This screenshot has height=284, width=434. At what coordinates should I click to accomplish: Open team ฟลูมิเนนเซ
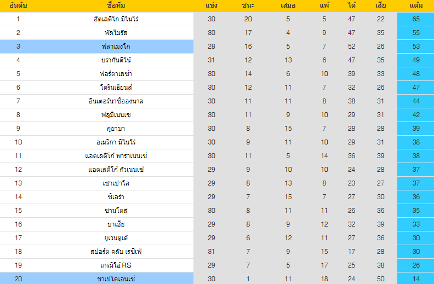pyautogui.click(x=116, y=115)
